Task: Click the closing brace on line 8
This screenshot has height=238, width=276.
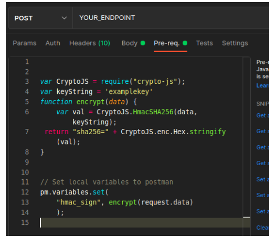Action: (x=42, y=152)
